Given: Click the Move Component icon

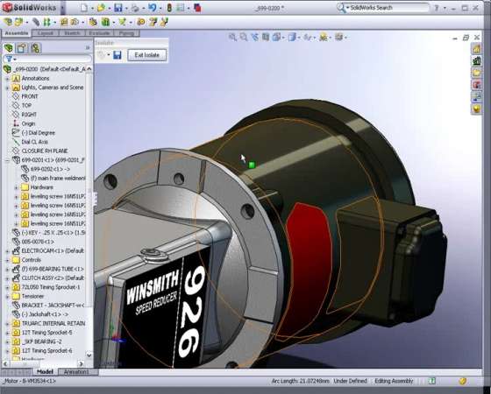Looking at the screenshot, I should [x=75, y=22].
